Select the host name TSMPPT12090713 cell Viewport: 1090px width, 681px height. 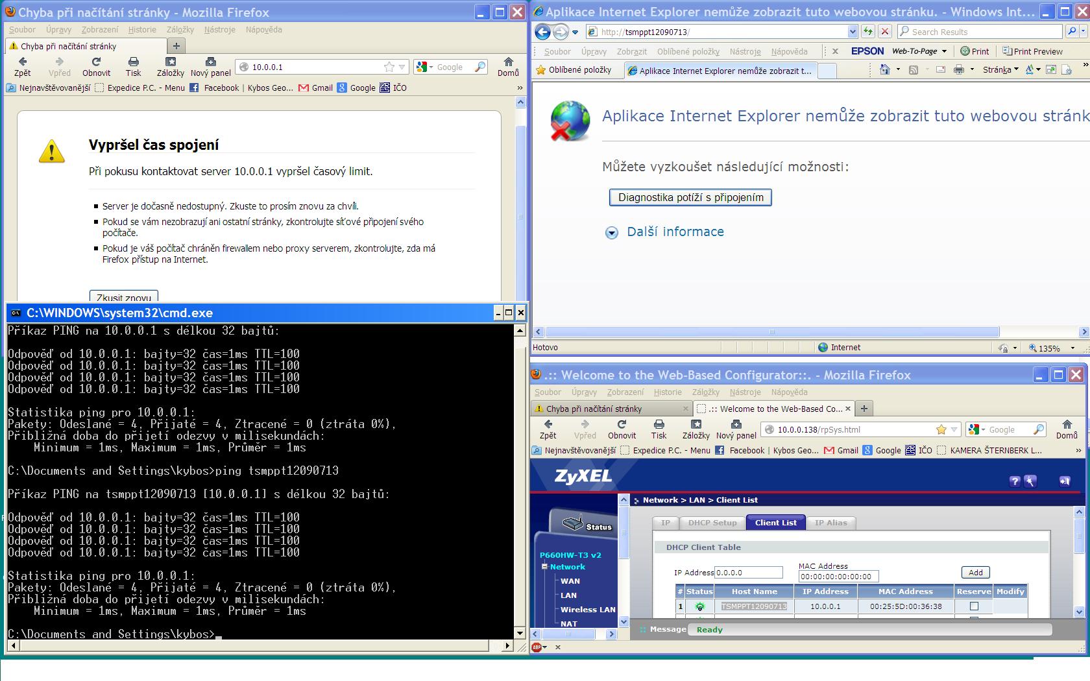tap(754, 606)
